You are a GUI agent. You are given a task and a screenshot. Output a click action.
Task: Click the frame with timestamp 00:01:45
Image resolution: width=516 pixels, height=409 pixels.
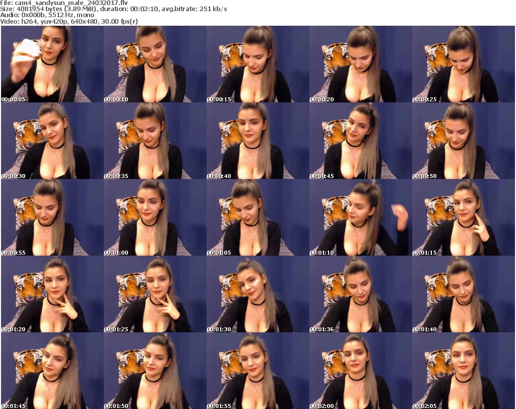pos(52,371)
